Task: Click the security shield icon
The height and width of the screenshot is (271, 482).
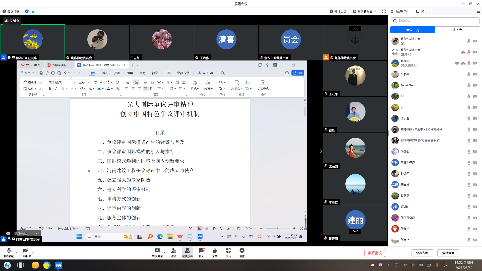Action: pos(27,11)
